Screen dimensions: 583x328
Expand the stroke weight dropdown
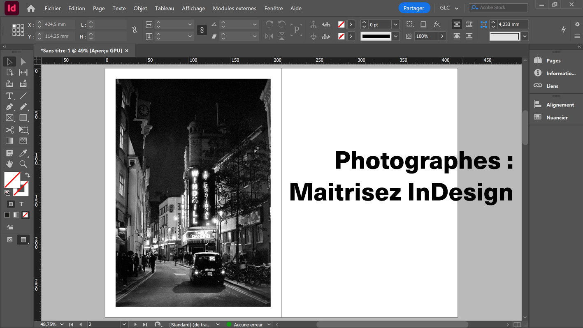tap(395, 25)
